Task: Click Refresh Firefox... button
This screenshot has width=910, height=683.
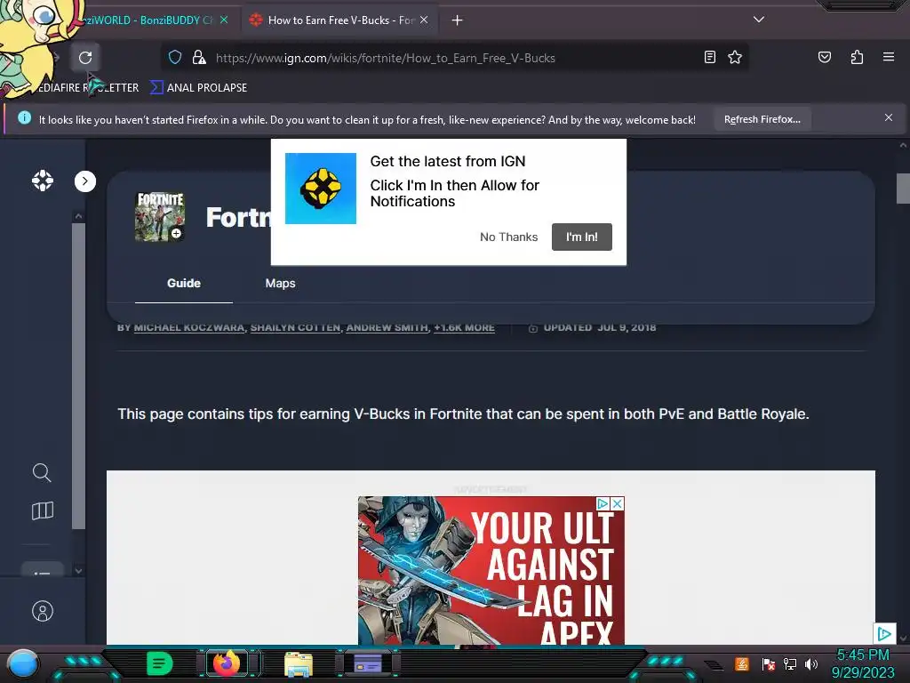Action: coord(762,119)
